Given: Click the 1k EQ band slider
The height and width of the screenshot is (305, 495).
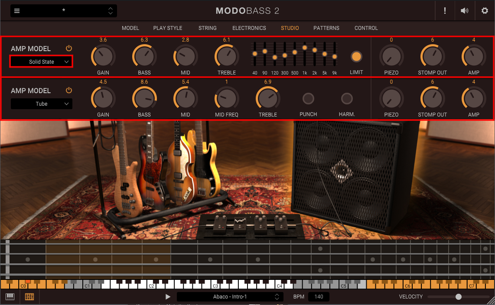Looking at the screenshot, I should 305,48.
